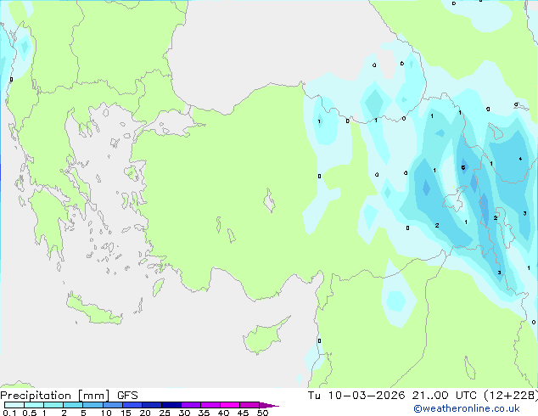Click the 'Tu 10-03-2026 21..00 UTC' timestamp
This screenshot has width=538, height=416.
pyautogui.click(x=392, y=396)
